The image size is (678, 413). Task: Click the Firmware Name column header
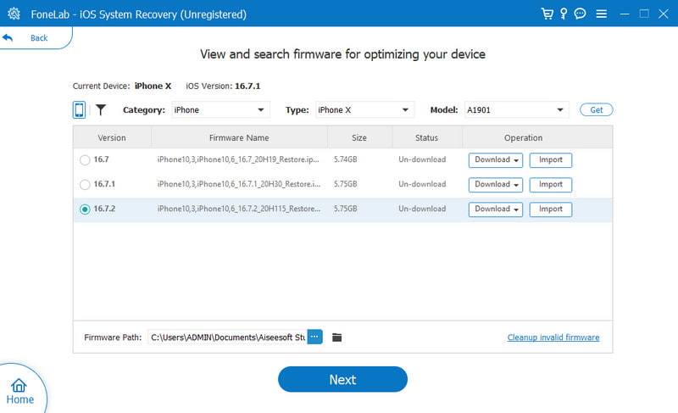click(x=239, y=138)
